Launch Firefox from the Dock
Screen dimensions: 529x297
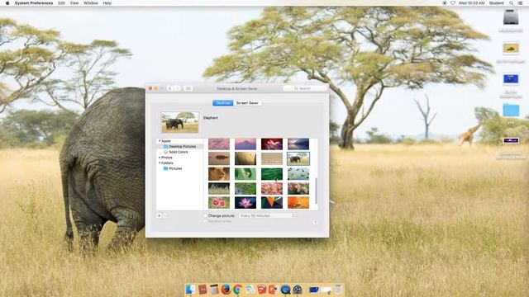click(x=226, y=290)
